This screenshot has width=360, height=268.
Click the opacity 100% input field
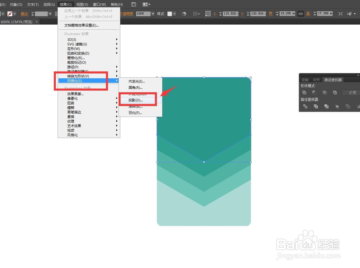pyautogui.click(x=143, y=14)
